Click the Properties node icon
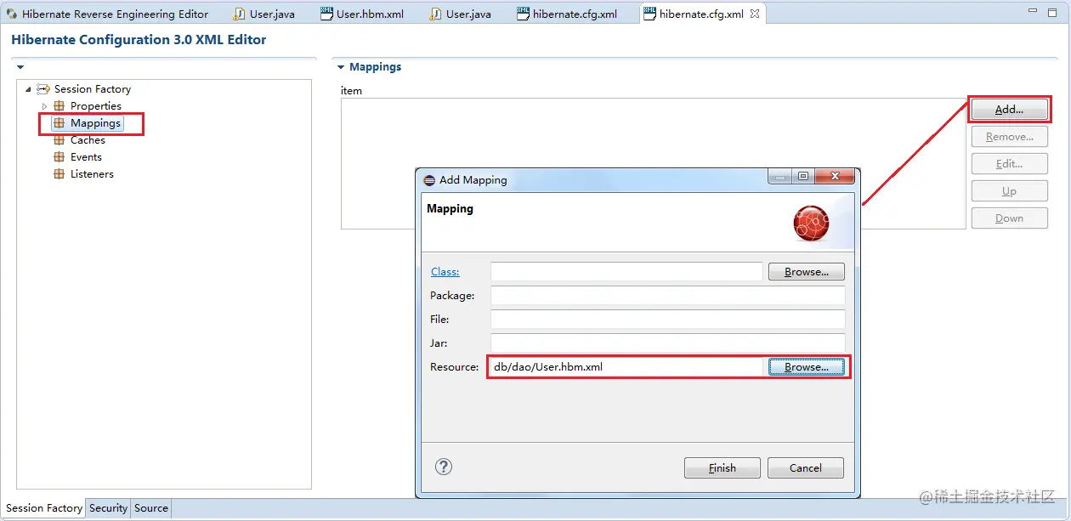 pyautogui.click(x=59, y=106)
